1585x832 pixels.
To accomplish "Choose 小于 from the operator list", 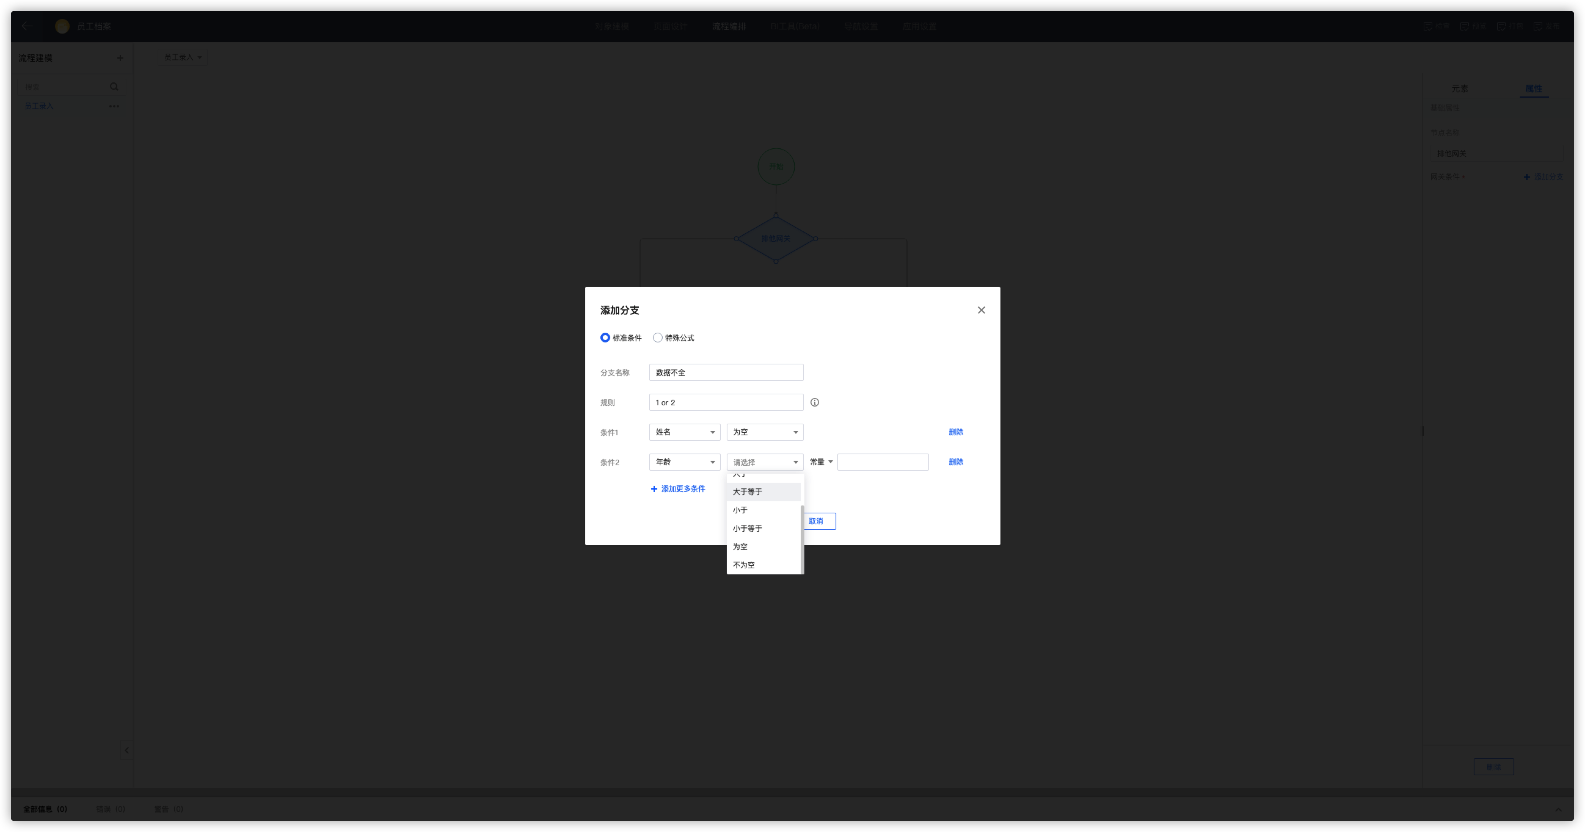I will point(763,510).
